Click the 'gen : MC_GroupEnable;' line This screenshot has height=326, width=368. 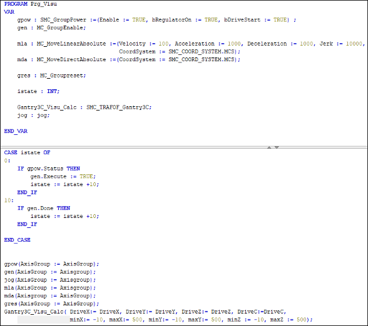[51, 28]
